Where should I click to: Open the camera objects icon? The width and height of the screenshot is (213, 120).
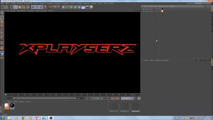click(x=87, y=7)
